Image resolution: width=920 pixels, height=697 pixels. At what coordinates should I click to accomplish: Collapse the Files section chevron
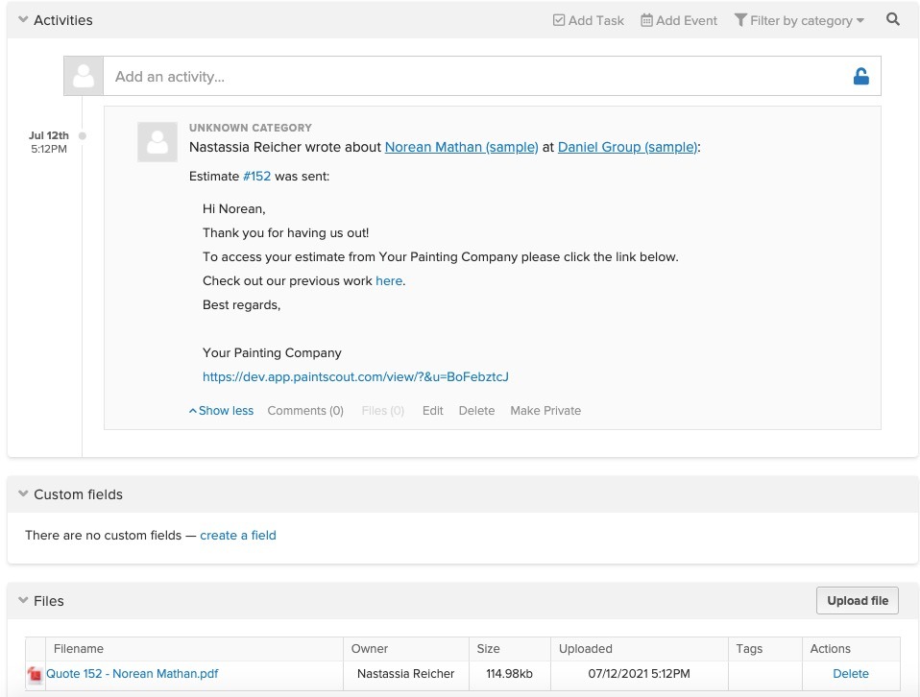pos(23,600)
